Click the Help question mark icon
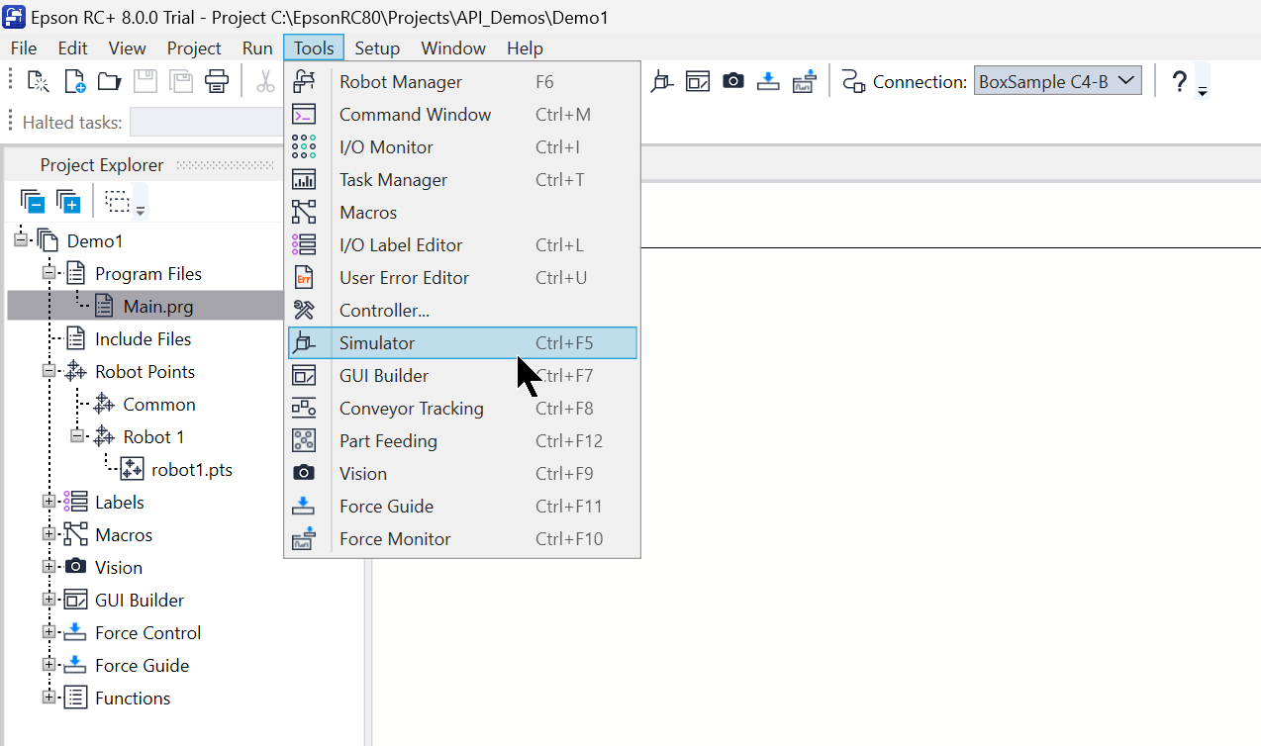 1179,82
